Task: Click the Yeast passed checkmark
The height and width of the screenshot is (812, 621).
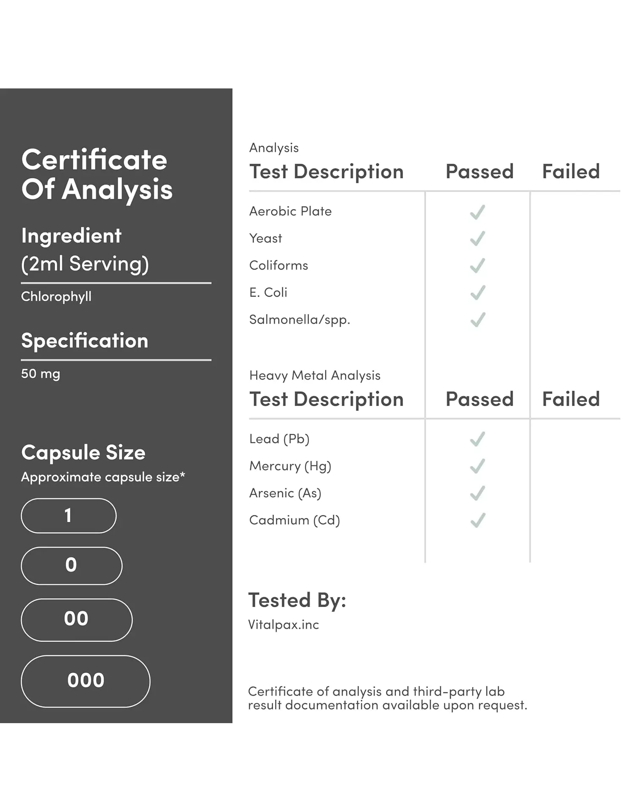Action: tap(477, 239)
